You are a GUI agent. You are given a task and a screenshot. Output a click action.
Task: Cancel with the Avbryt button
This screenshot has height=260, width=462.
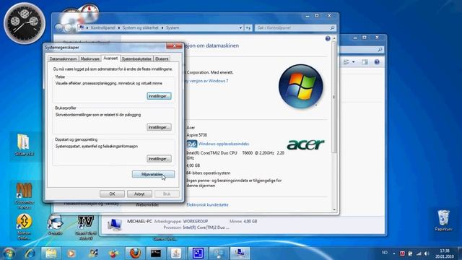coord(139,194)
